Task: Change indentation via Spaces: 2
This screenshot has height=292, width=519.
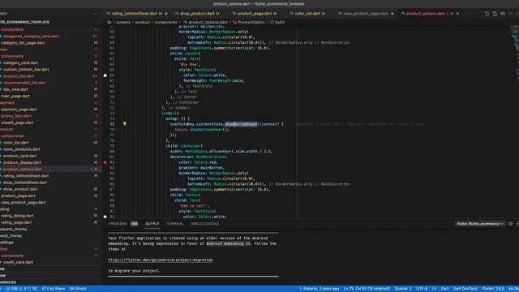Action: point(403,289)
